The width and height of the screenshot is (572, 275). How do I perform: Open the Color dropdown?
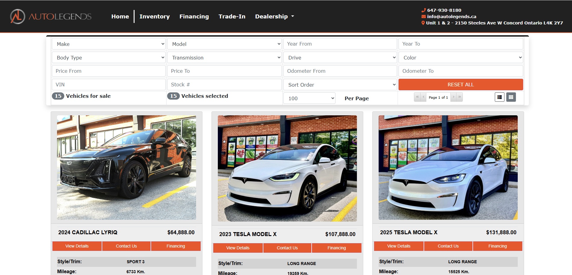(461, 58)
